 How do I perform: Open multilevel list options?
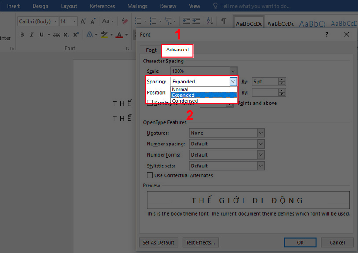click(x=170, y=21)
